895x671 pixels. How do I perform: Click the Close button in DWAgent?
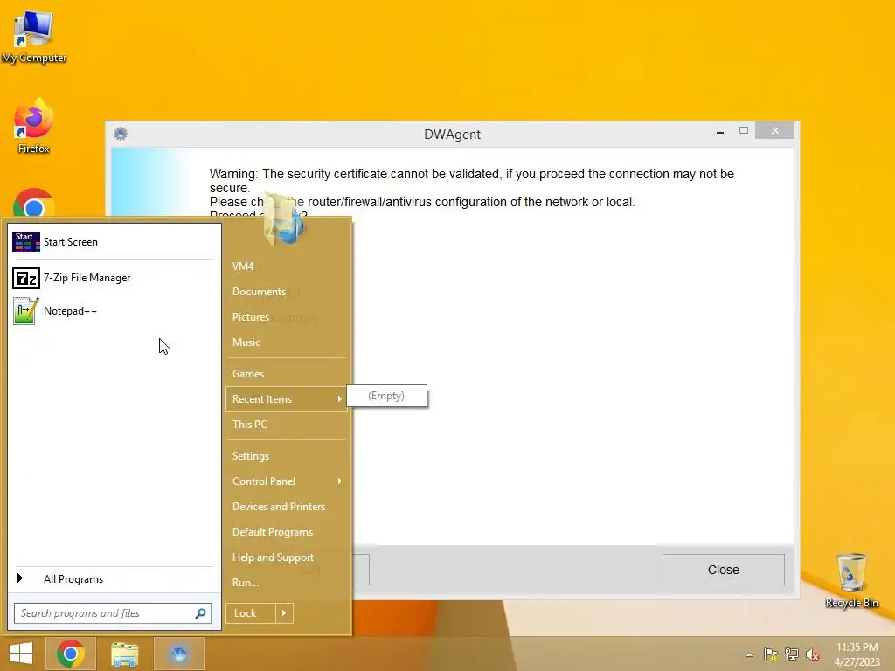point(723,570)
